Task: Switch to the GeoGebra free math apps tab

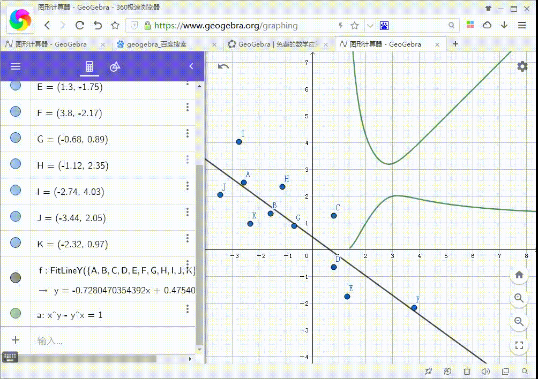Action: pos(273,44)
